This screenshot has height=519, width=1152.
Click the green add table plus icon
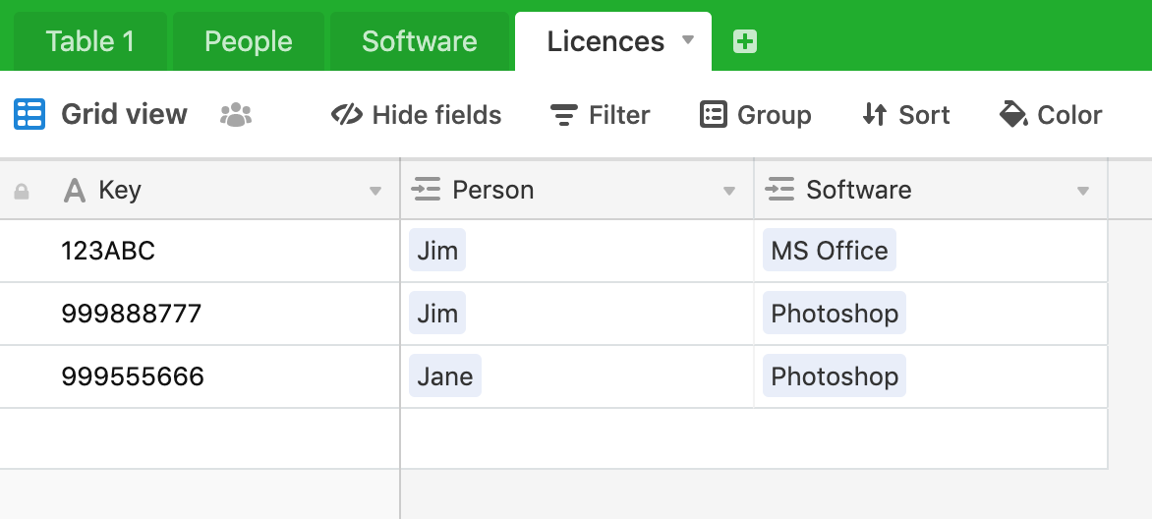744,42
